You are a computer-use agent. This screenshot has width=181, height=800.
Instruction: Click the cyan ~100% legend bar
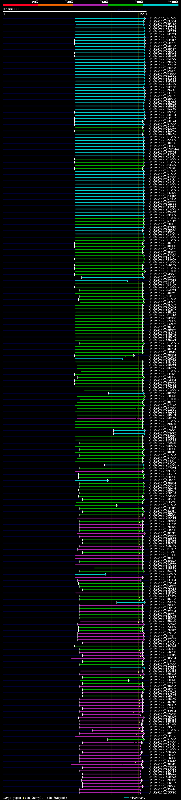click(161, 5)
